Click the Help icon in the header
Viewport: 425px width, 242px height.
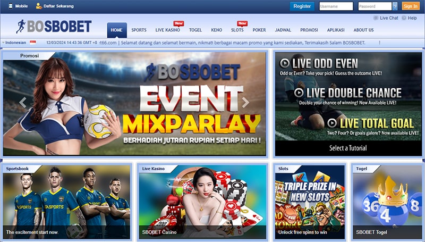(404, 18)
